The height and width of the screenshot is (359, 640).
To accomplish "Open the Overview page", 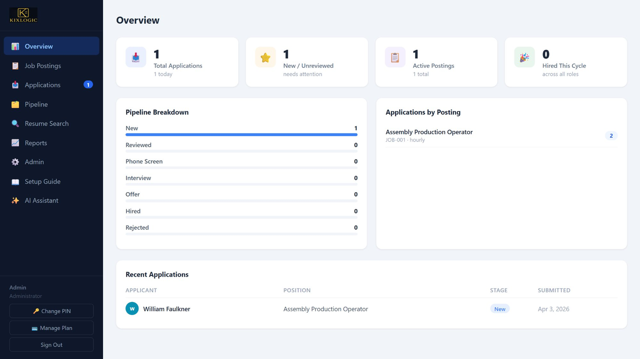I will click(x=52, y=46).
